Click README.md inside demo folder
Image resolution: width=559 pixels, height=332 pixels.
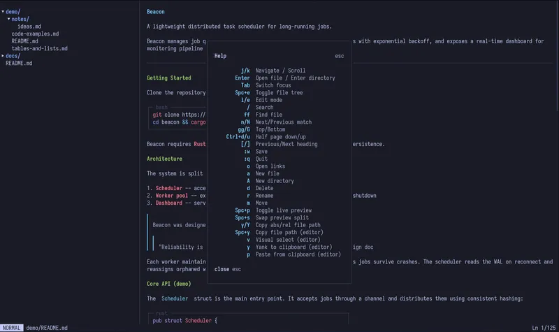click(x=24, y=41)
